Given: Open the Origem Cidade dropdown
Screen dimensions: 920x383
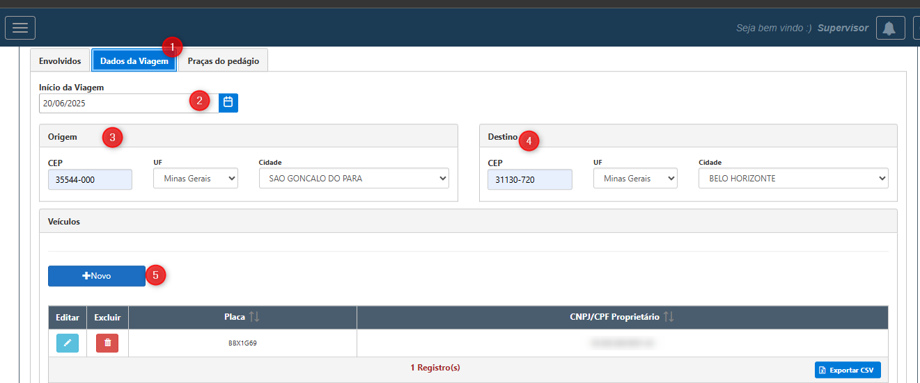Looking at the screenshot, I should click(x=354, y=179).
